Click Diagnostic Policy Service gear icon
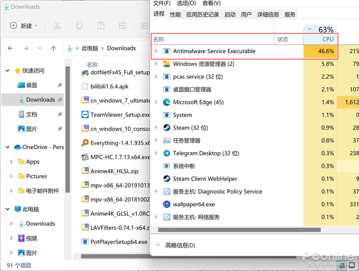The height and width of the screenshot is (271, 359). (x=167, y=191)
